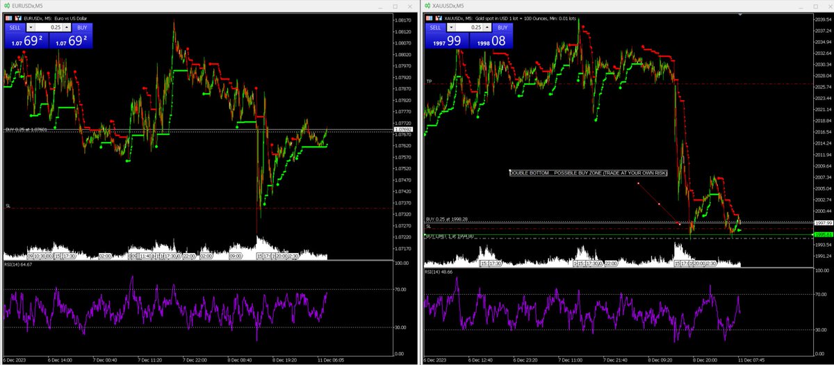Click the DOUBLE BOTTOM possible buy zone label
This screenshot has width=834, height=365.
tap(588, 172)
